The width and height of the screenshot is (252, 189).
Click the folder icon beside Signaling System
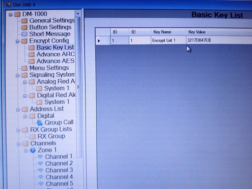pyautogui.click(x=24, y=75)
